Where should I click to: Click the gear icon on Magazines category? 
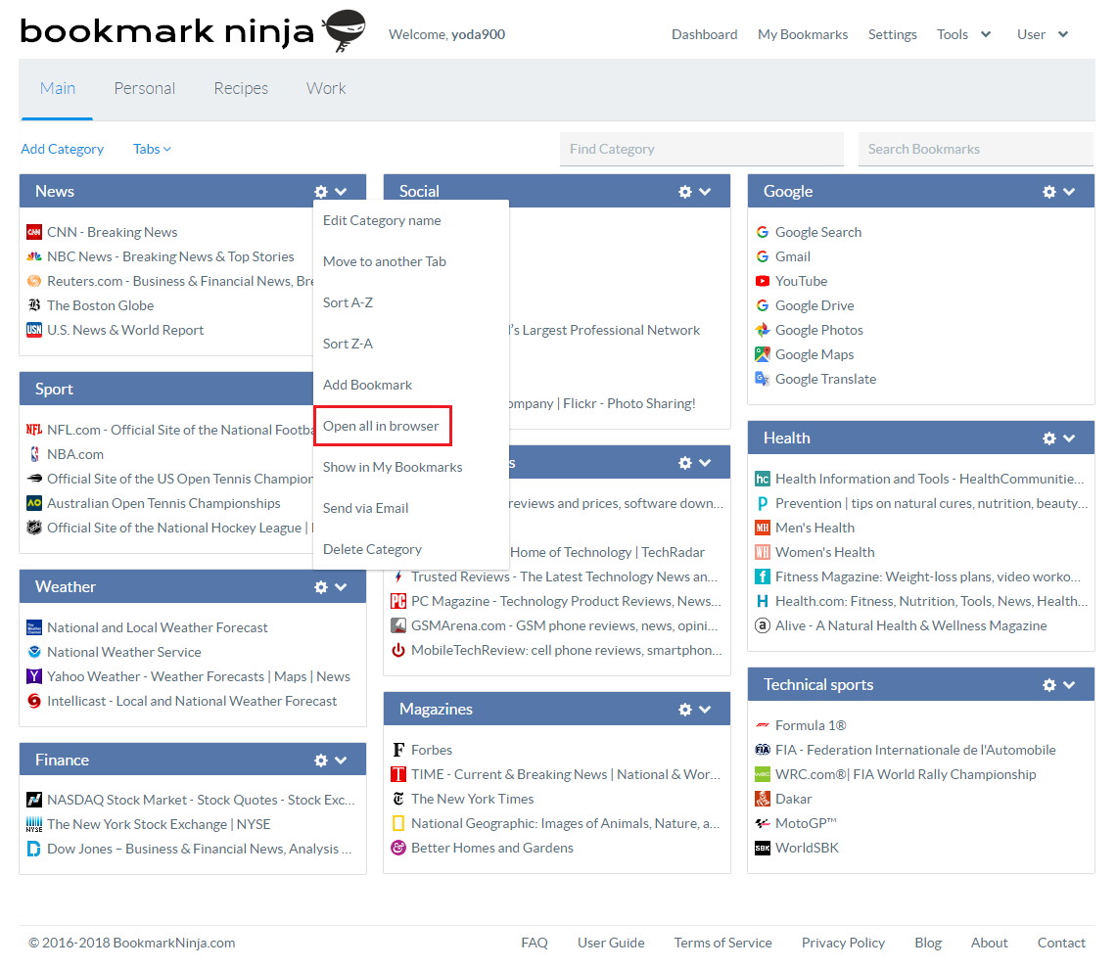point(684,708)
